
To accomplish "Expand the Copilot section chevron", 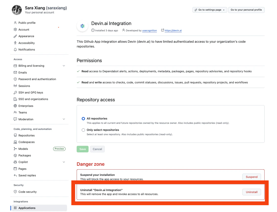I will click(64, 162).
